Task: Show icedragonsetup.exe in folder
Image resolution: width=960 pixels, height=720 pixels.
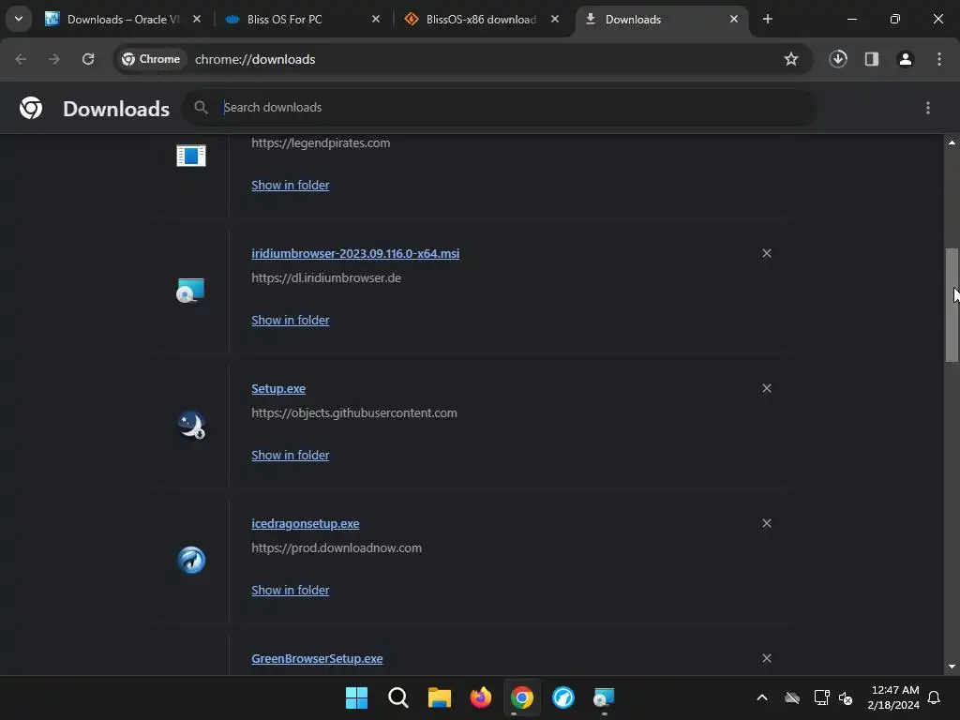Action: click(x=291, y=591)
